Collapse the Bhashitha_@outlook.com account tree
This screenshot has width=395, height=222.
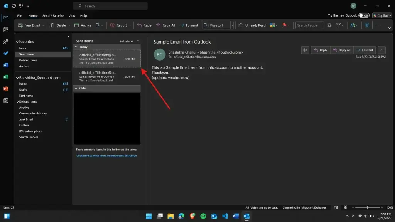17,78
